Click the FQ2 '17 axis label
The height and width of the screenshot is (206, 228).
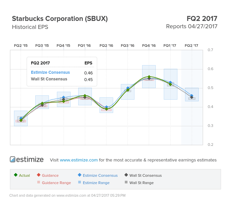click(191, 46)
